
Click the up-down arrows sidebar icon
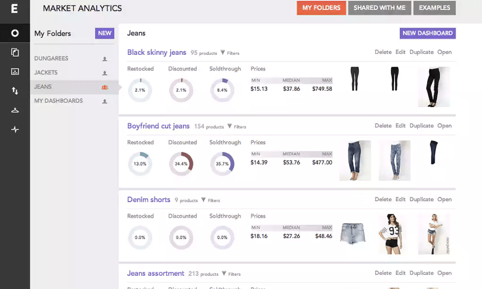click(15, 91)
